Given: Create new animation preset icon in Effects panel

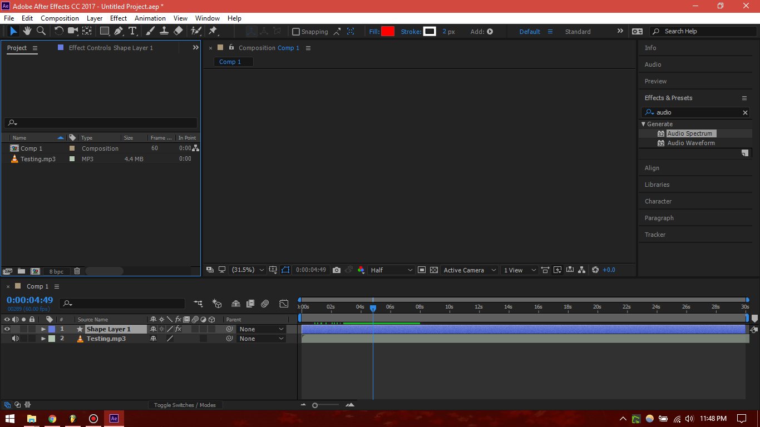Looking at the screenshot, I should click(745, 153).
